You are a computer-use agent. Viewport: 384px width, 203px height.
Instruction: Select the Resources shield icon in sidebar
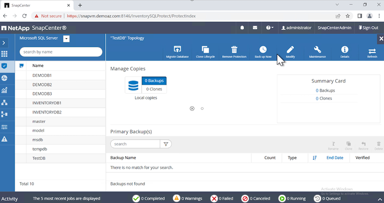pos(5,66)
